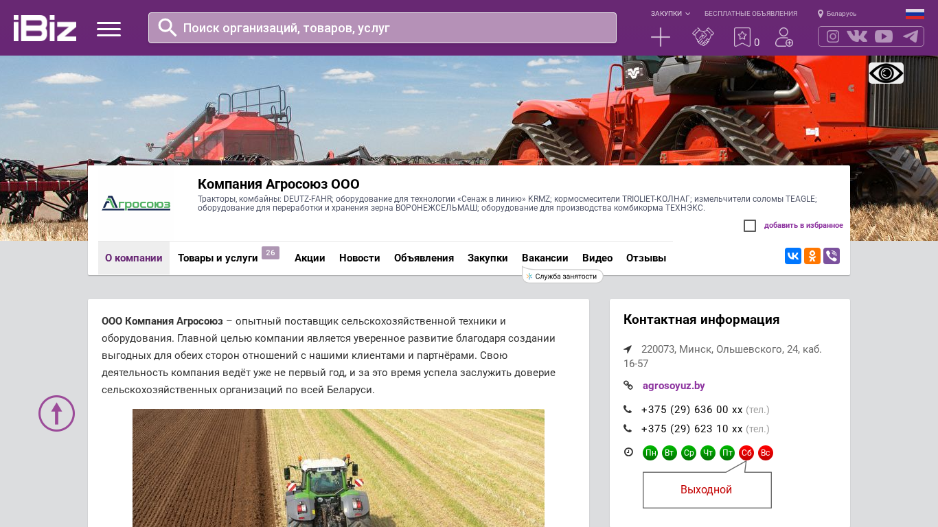
Task: Open Бесплатные объявления link
Action: pos(751,14)
